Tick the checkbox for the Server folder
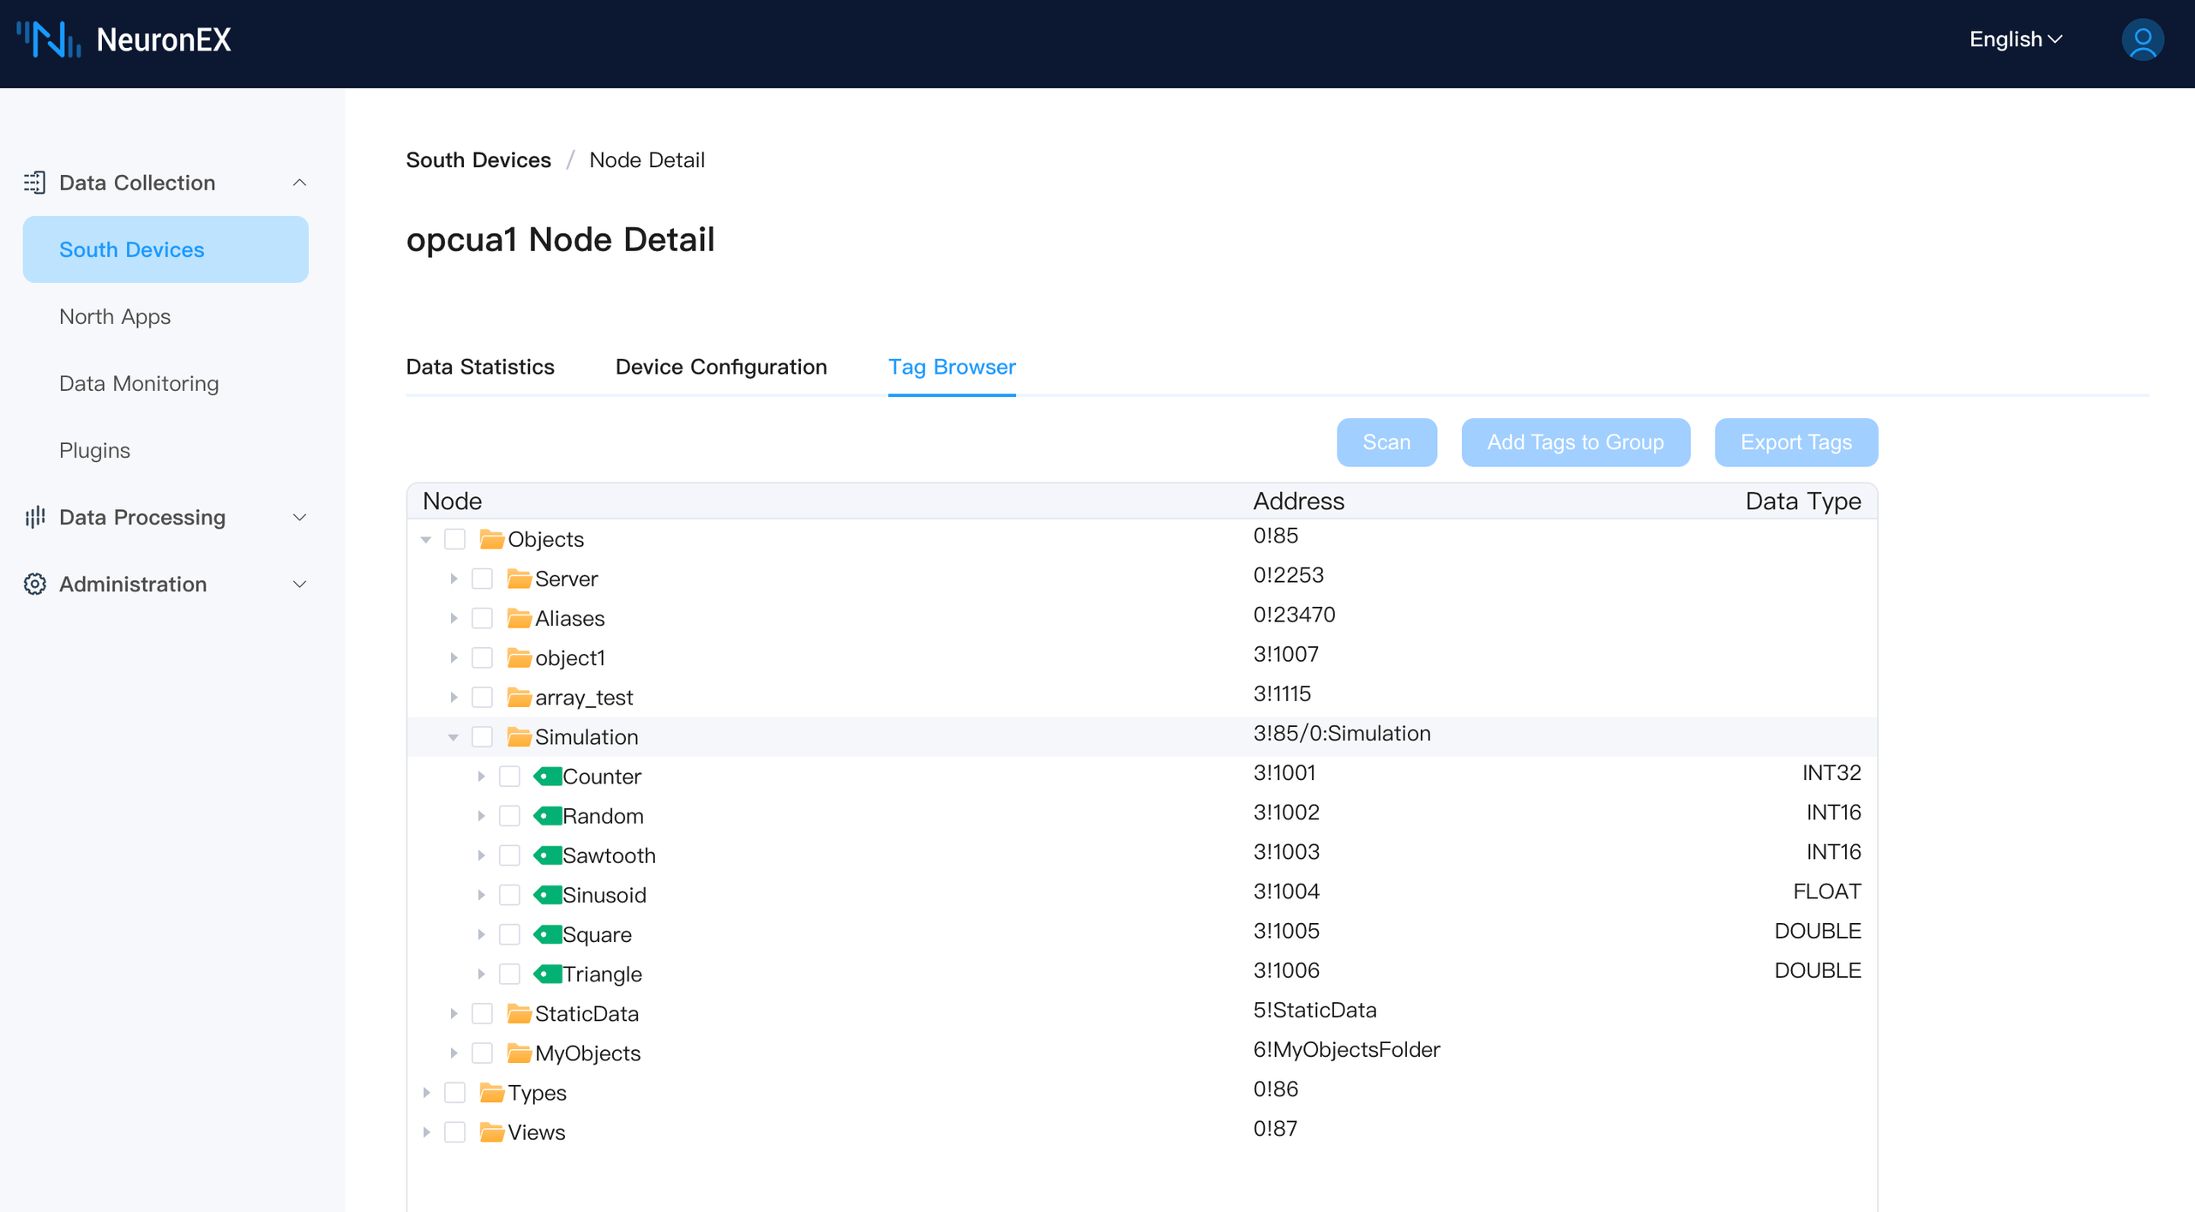 (482, 579)
